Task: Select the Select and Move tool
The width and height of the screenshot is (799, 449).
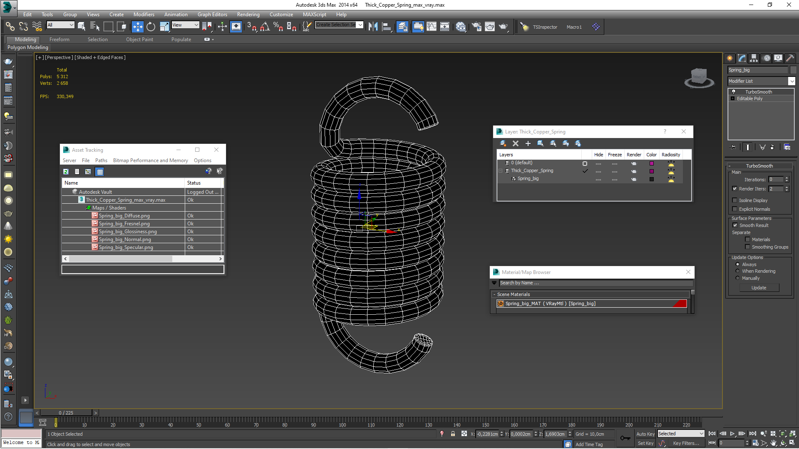Action: pos(137,27)
